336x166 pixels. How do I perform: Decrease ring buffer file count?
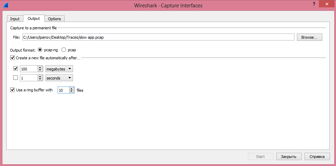72,91
